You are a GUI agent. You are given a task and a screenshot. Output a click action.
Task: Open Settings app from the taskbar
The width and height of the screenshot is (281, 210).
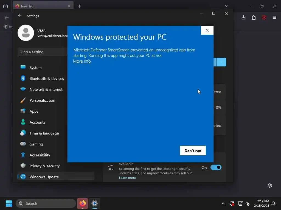(95, 203)
